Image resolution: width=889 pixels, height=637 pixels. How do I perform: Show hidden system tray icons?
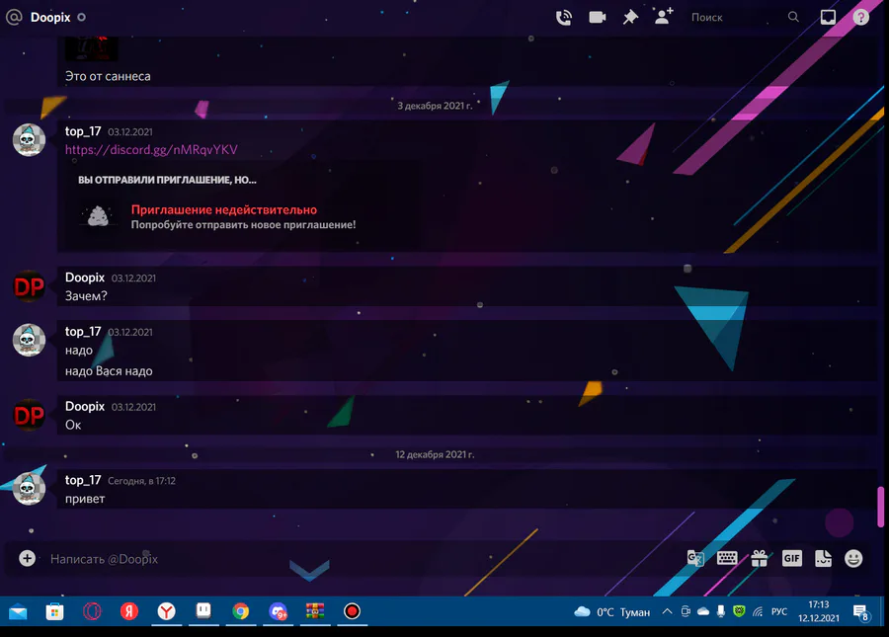click(668, 611)
